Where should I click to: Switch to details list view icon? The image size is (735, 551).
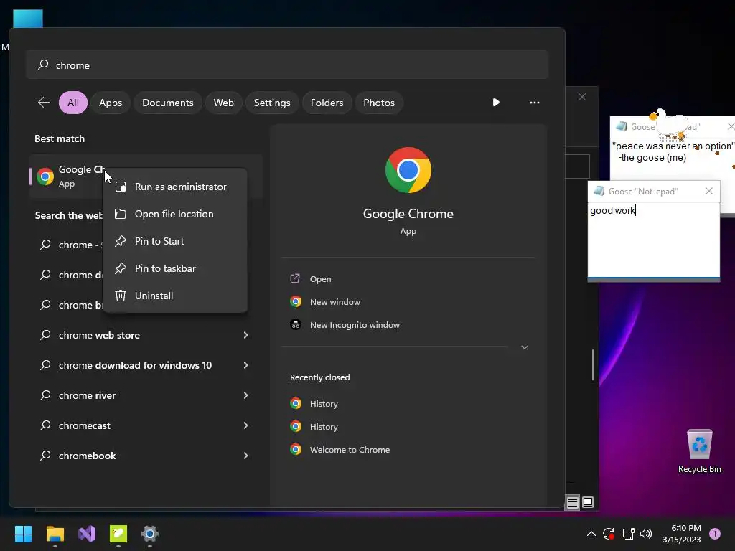point(572,503)
